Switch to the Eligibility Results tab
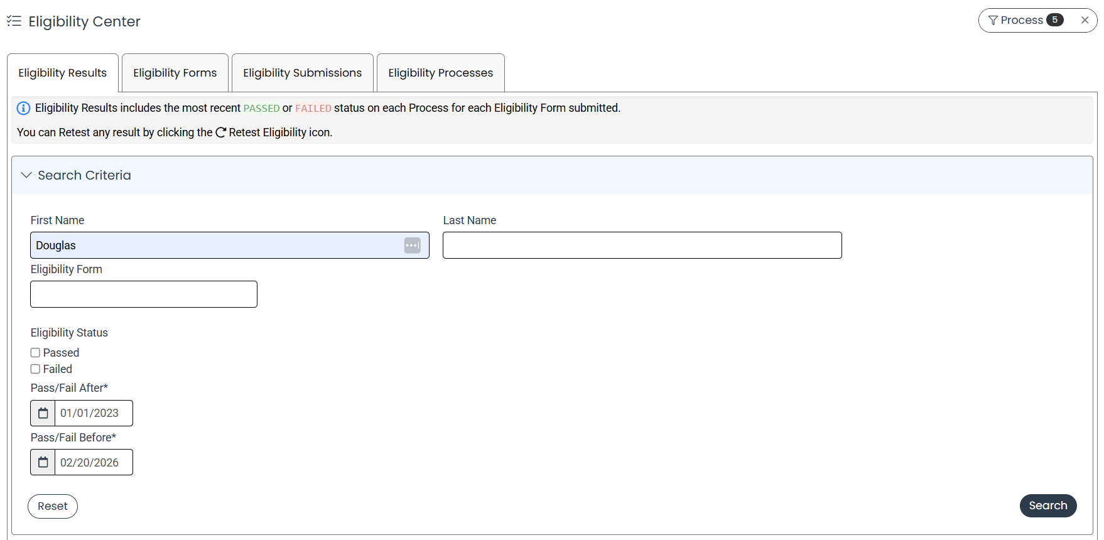 point(63,73)
